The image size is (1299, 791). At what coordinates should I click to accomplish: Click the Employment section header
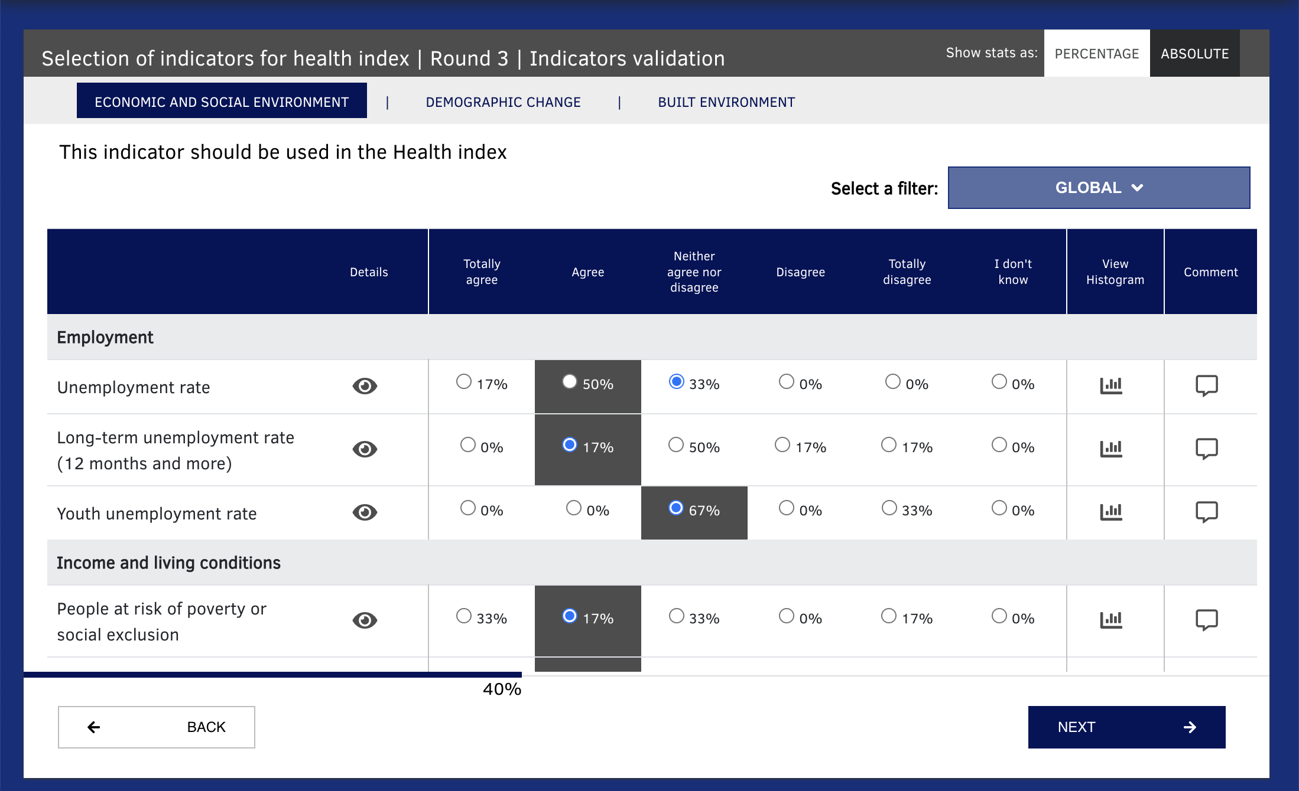point(652,337)
